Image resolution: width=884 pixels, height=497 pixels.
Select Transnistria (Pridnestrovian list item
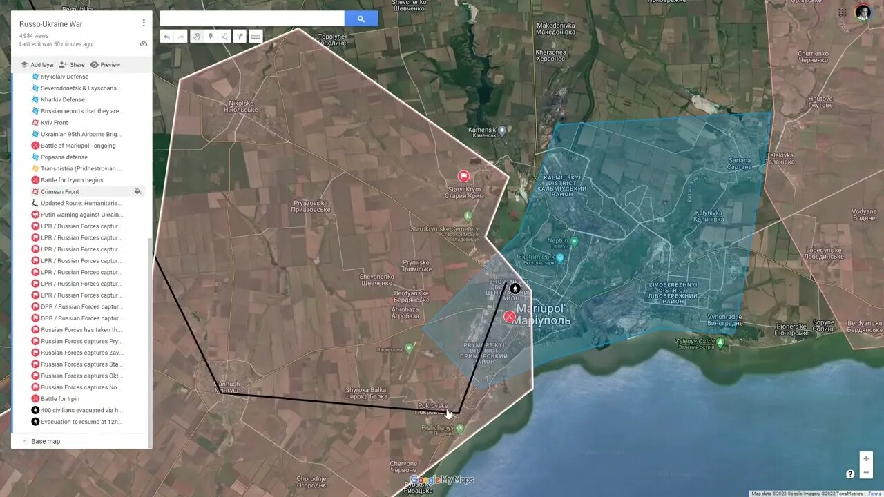tap(81, 168)
